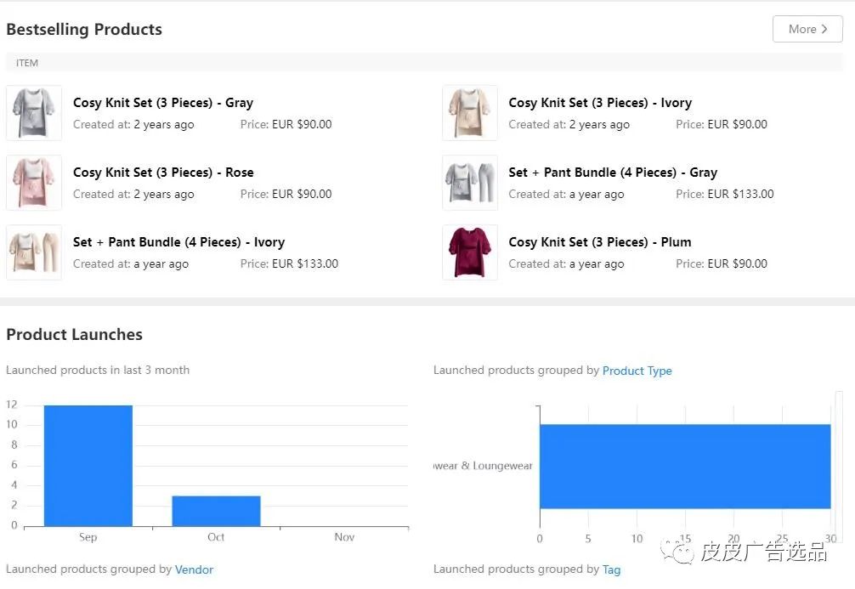Click the More button in Bestselling Products
Image resolution: width=855 pixels, height=589 pixels.
click(x=807, y=29)
